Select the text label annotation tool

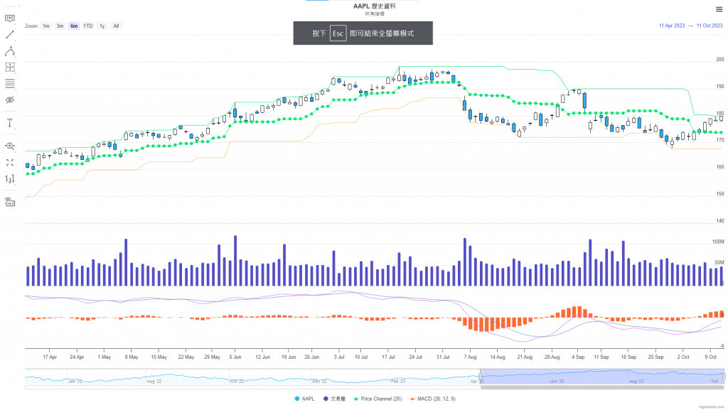coord(10,18)
